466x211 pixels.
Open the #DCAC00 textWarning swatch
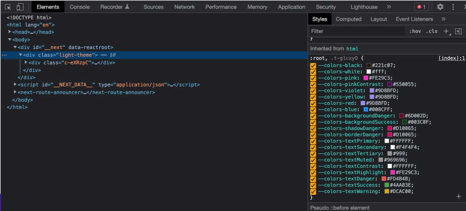point(387,192)
